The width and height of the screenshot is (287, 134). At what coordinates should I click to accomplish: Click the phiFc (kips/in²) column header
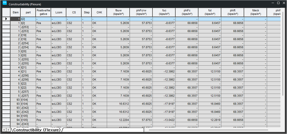(x=187, y=13)
